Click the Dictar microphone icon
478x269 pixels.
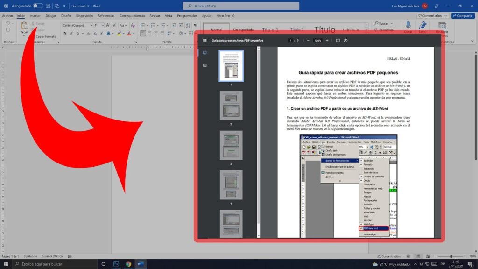(408, 26)
